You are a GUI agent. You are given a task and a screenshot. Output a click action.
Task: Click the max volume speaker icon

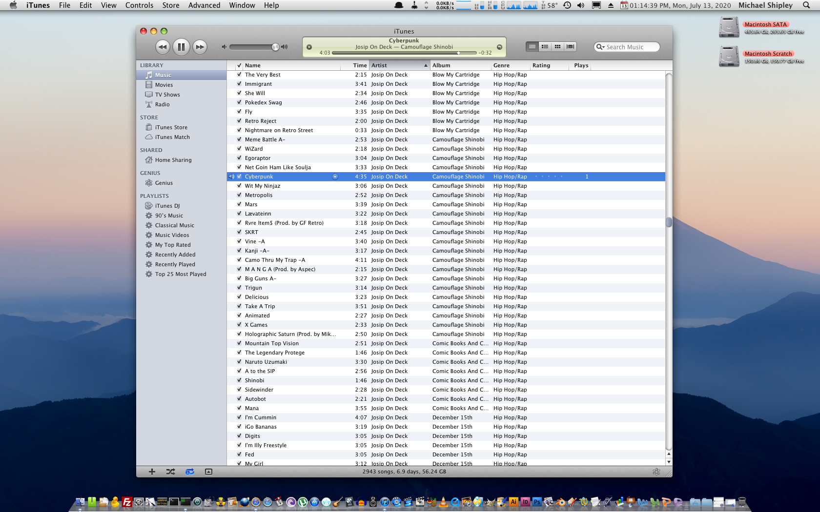coord(284,47)
